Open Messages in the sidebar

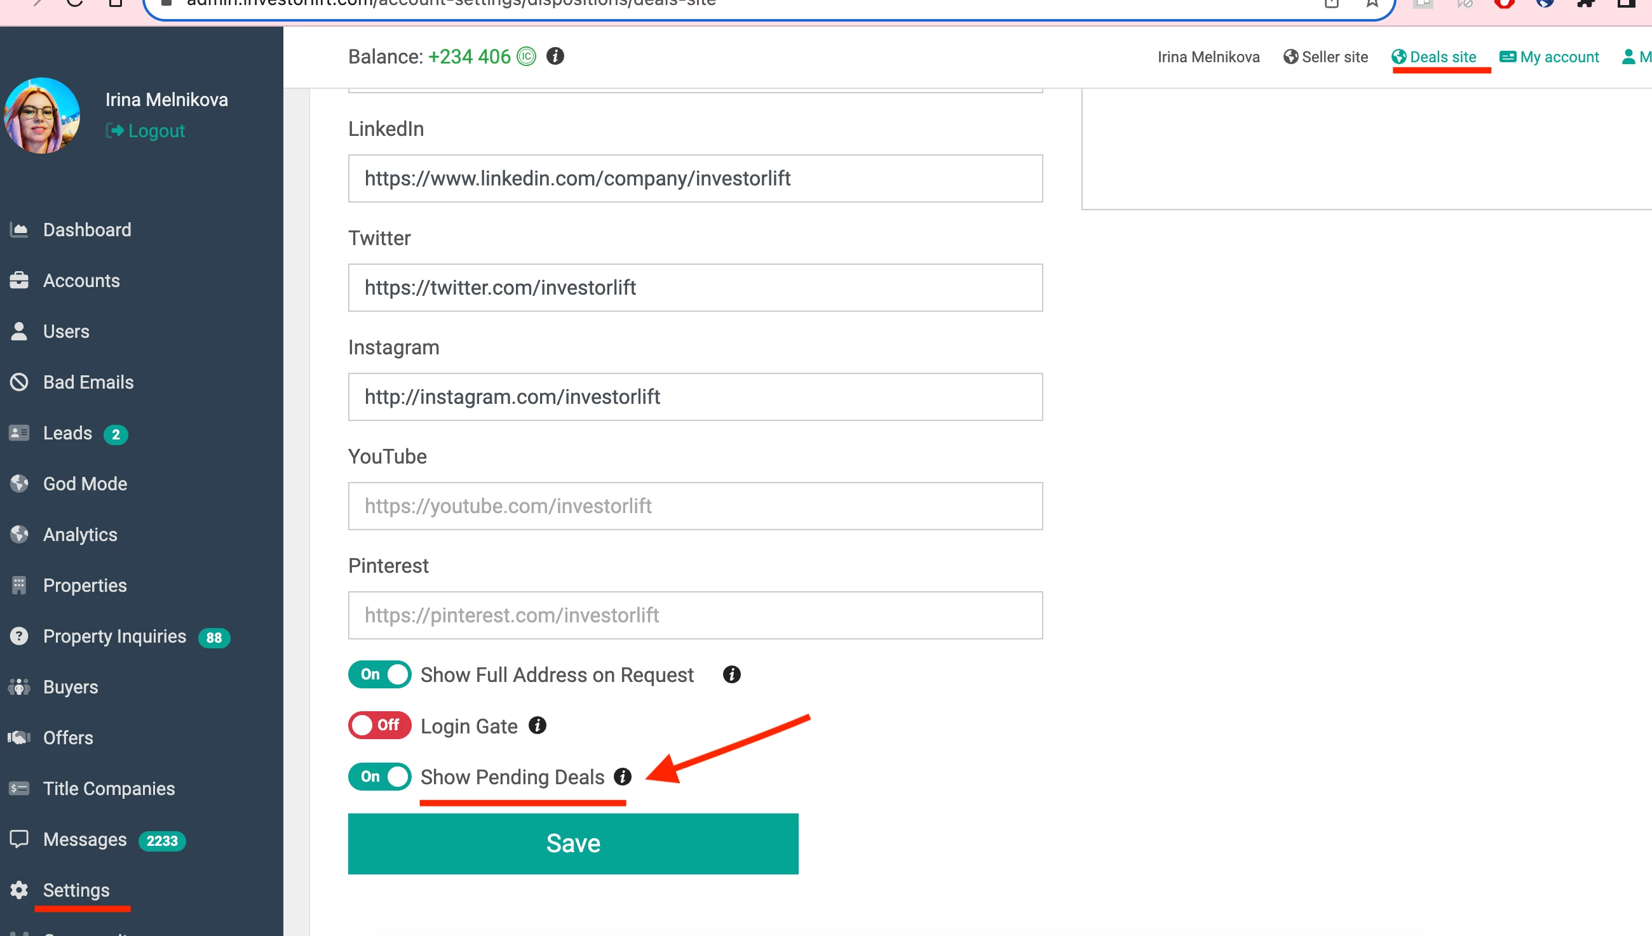(85, 839)
